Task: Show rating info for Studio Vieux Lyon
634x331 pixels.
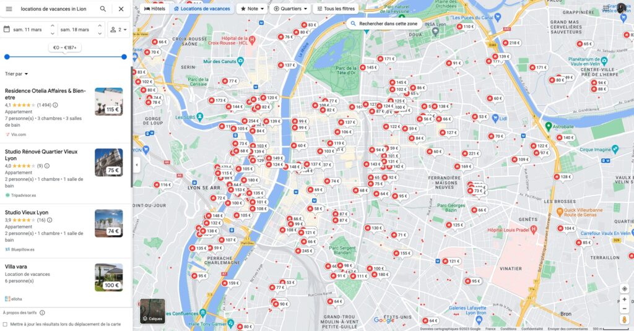Action: click(x=50, y=220)
